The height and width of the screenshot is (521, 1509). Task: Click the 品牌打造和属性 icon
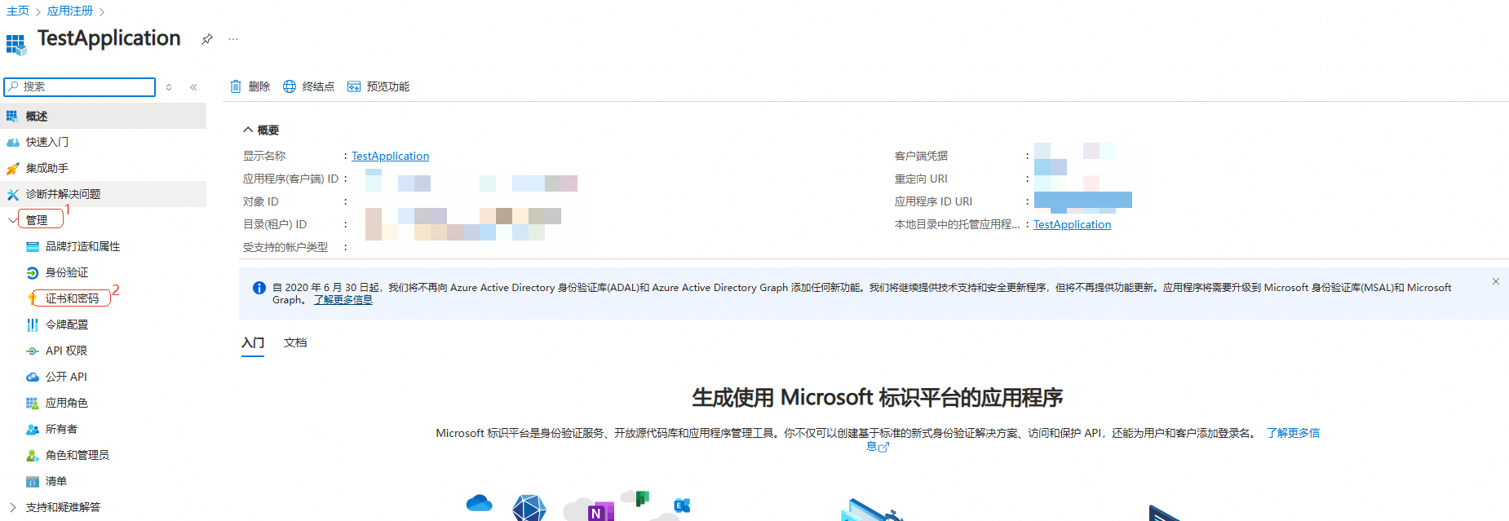[x=33, y=246]
